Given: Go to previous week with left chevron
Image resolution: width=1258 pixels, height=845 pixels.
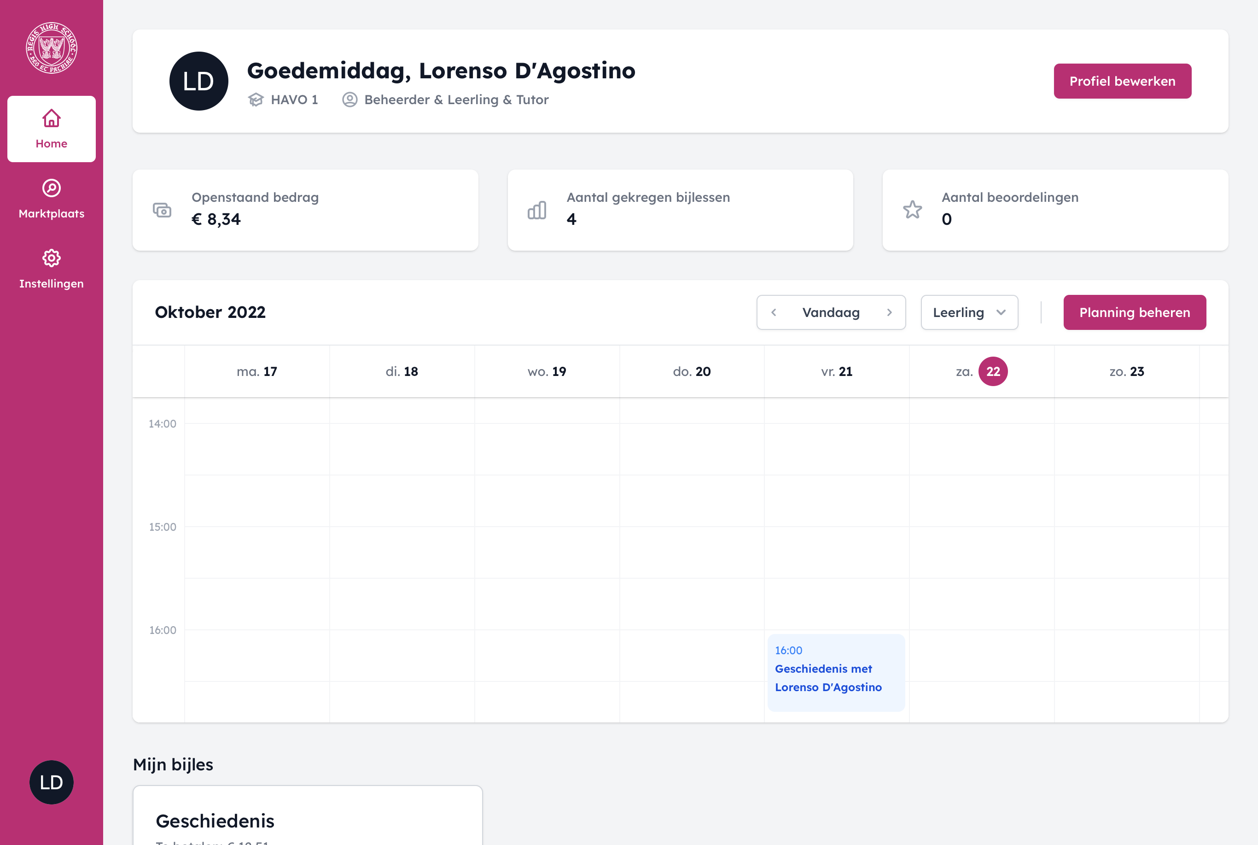Looking at the screenshot, I should [x=774, y=312].
